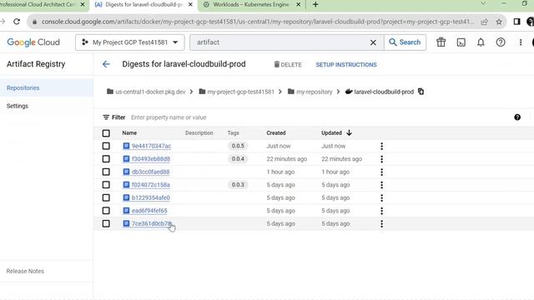Check the box for ead6f94fef65

[x=106, y=211]
